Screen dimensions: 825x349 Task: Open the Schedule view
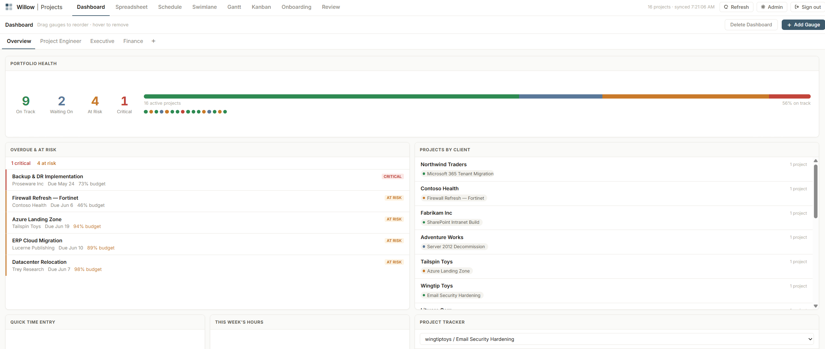click(170, 7)
